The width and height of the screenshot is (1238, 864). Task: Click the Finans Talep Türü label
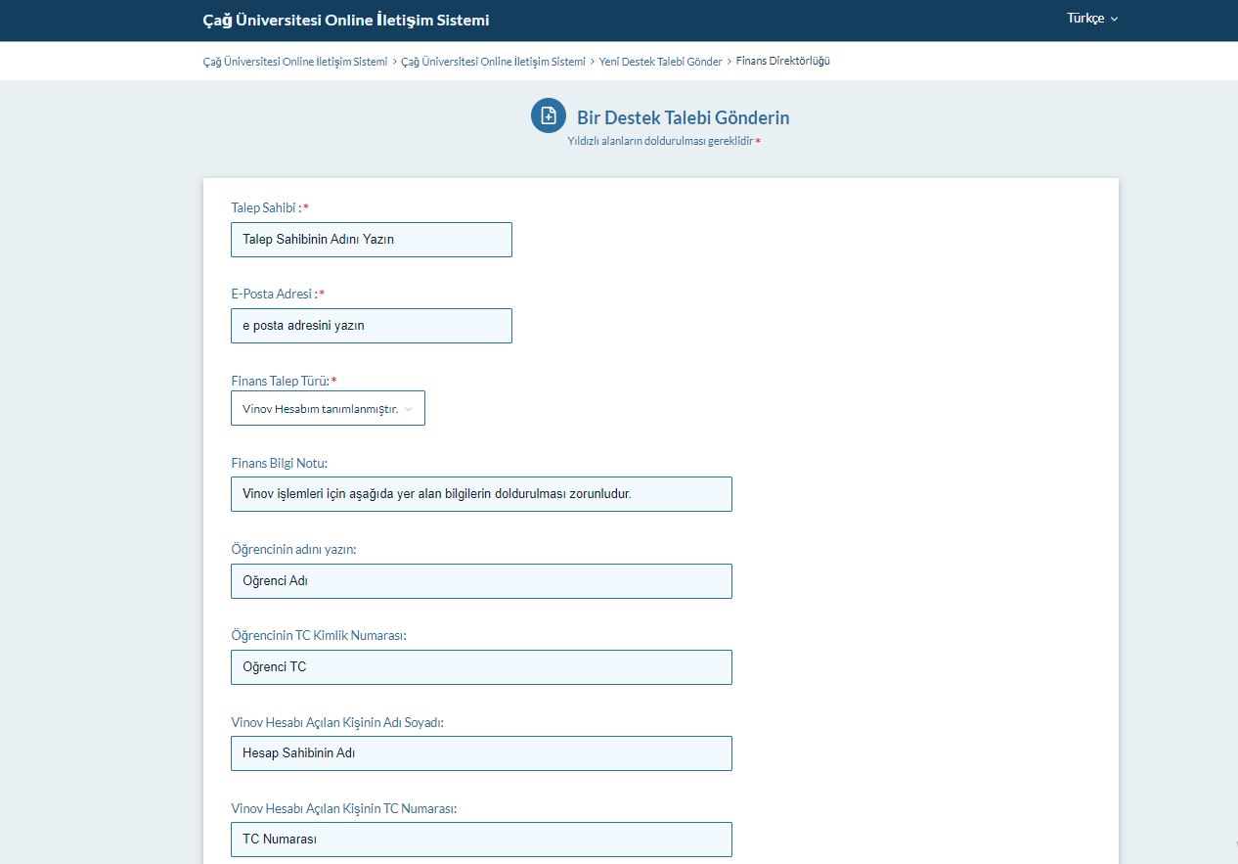click(x=280, y=381)
